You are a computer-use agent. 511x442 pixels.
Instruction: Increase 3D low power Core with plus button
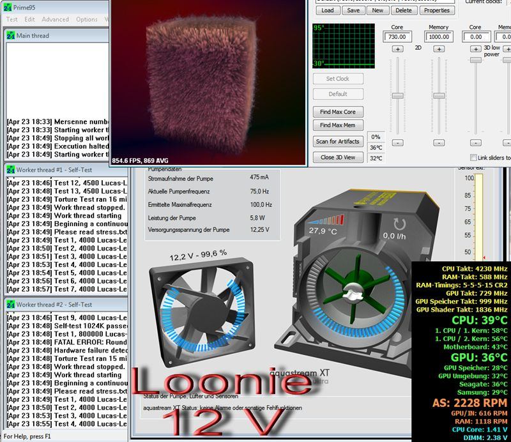point(476,49)
